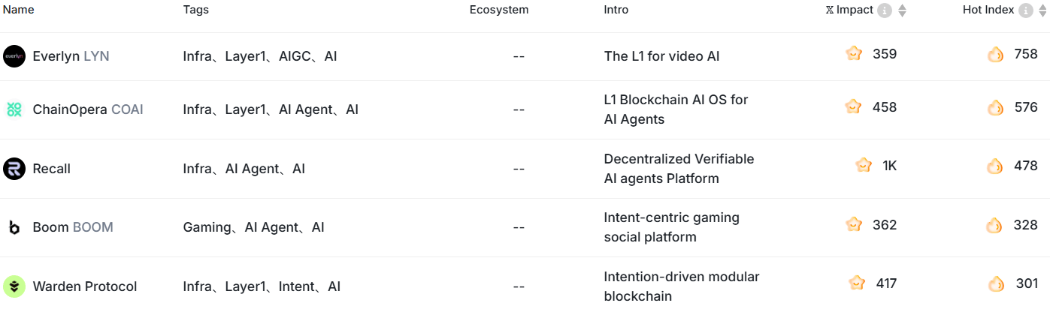Click the Warden Protocol logo icon

tap(14, 286)
